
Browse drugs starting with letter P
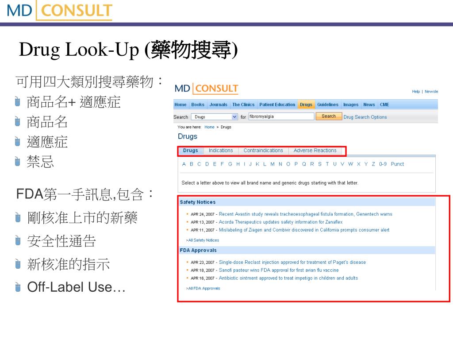pos(296,164)
